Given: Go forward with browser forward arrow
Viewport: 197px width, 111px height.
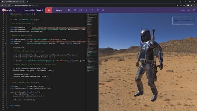Looking at the screenshot, I should coord(6,6).
